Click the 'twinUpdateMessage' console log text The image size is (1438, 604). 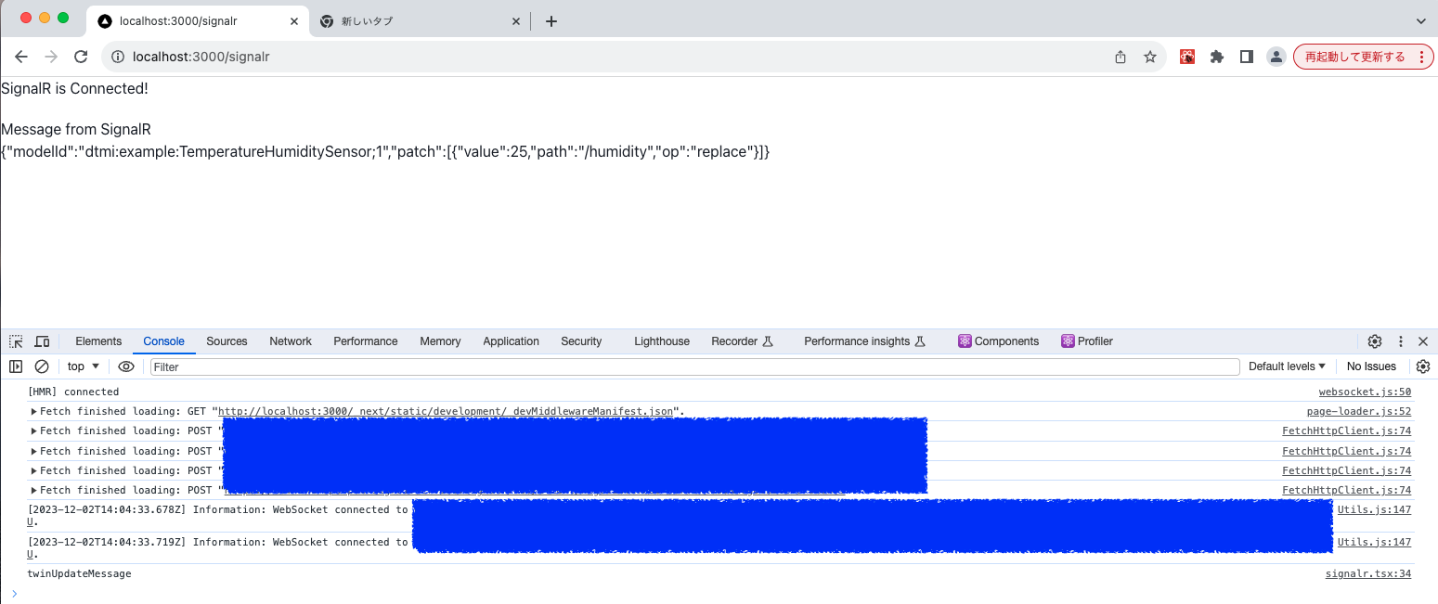tap(80, 573)
